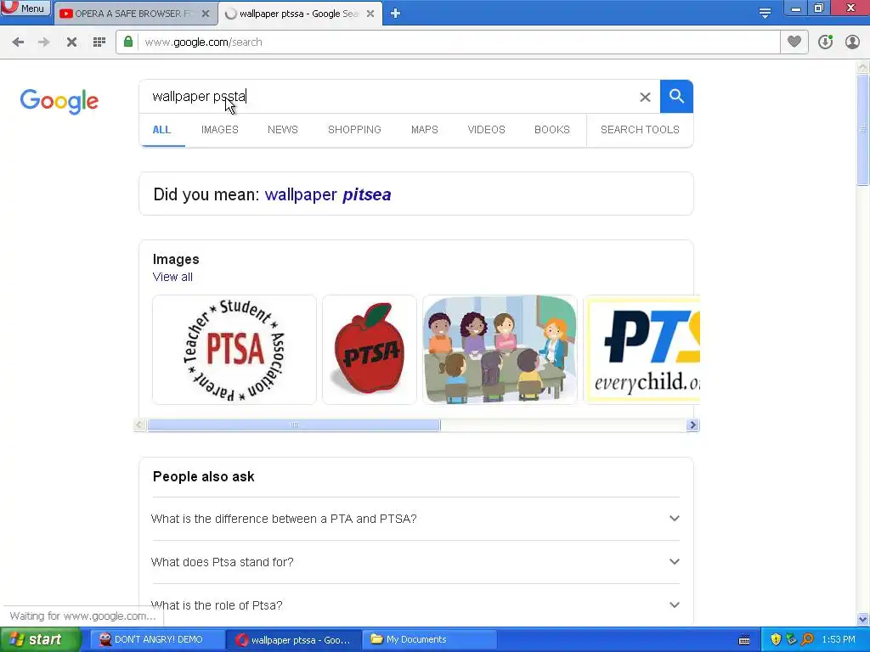This screenshot has width=870, height=652.
Task: Click into the Google search box
Action: point(388,97)
